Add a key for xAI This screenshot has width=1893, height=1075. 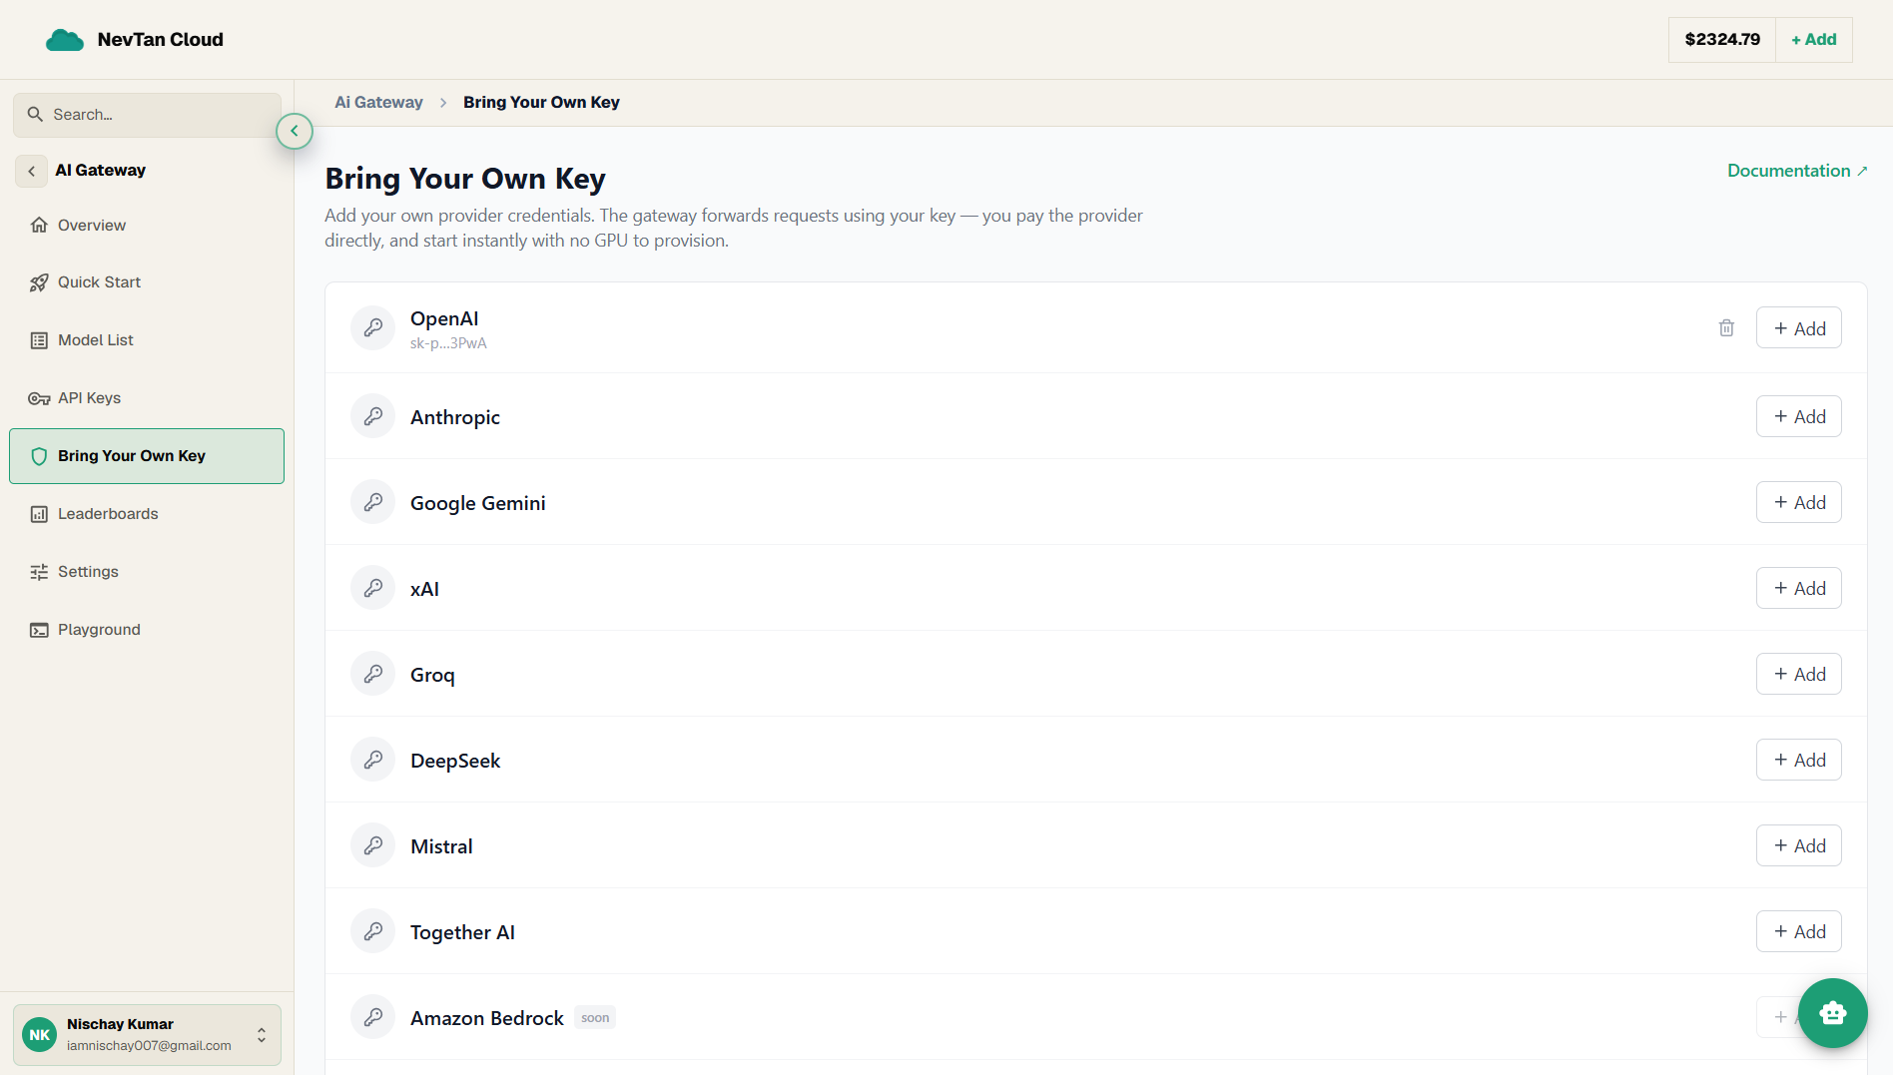pos(1799,588)
